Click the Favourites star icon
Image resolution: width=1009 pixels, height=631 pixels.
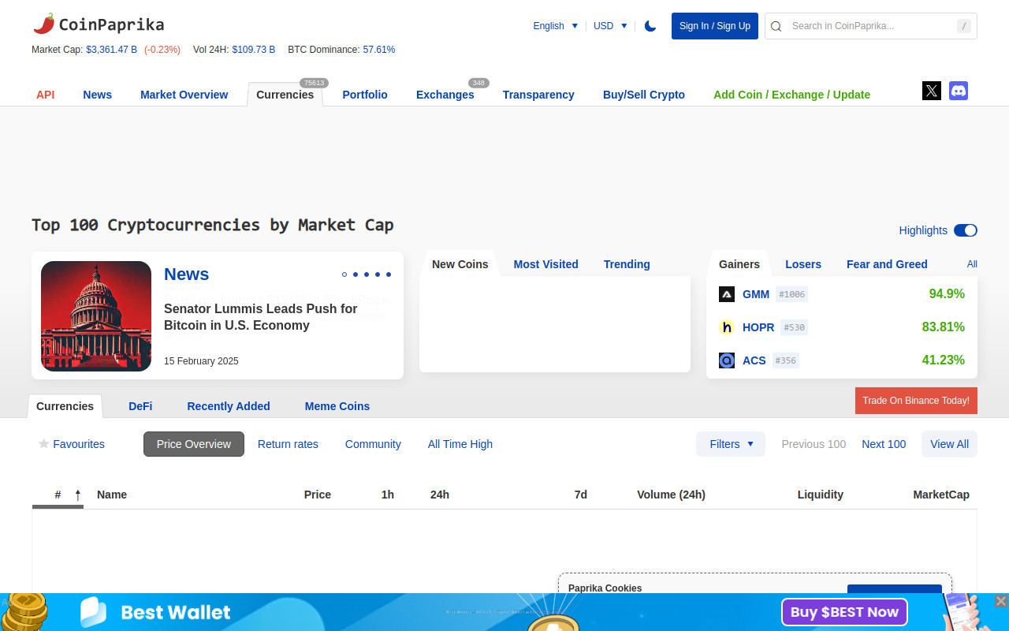coord(44,444)
